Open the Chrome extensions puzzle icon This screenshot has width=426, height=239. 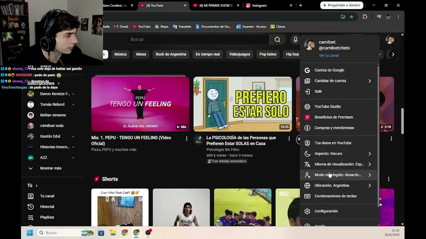pos(365,17)
